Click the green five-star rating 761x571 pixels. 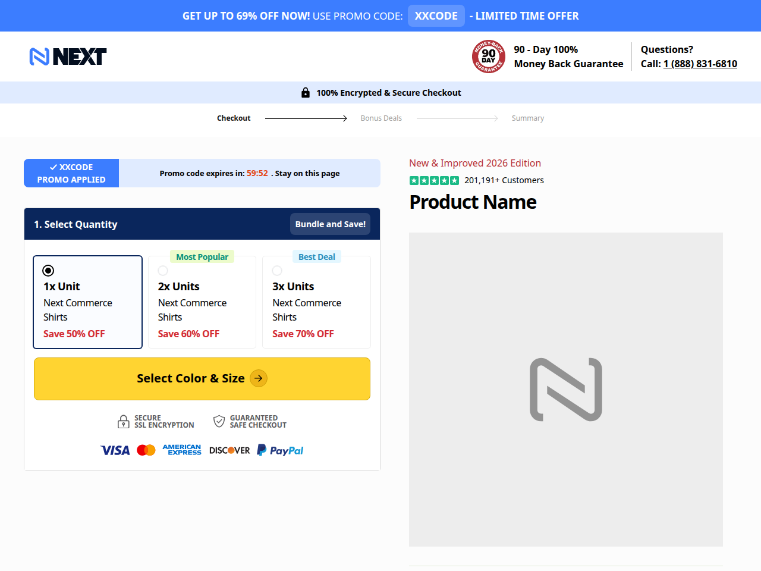[434, 180]
